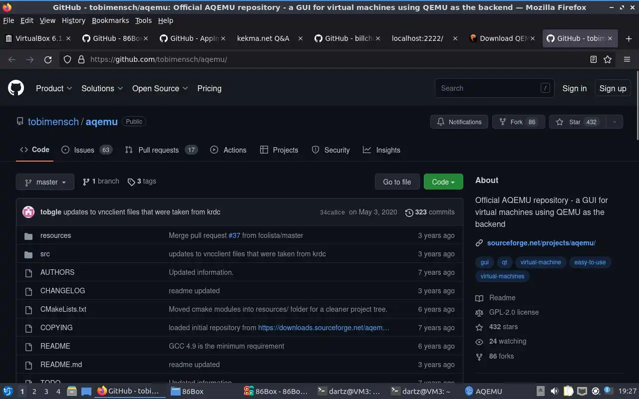Click the virtual-machine topic tag

(541, 262)
